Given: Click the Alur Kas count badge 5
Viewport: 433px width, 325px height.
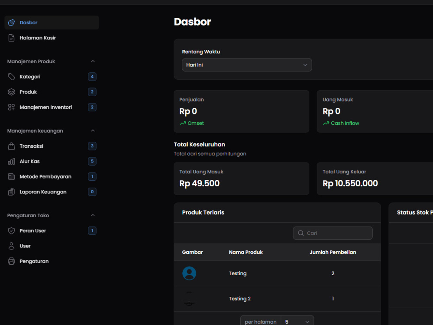Looking at the screenshot, I should tap(92, 161).
